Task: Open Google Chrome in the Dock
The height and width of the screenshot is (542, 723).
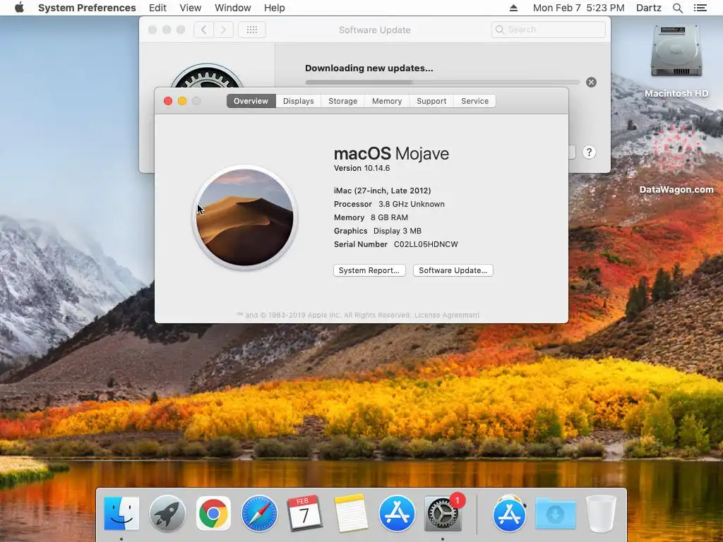Action: 213,513
